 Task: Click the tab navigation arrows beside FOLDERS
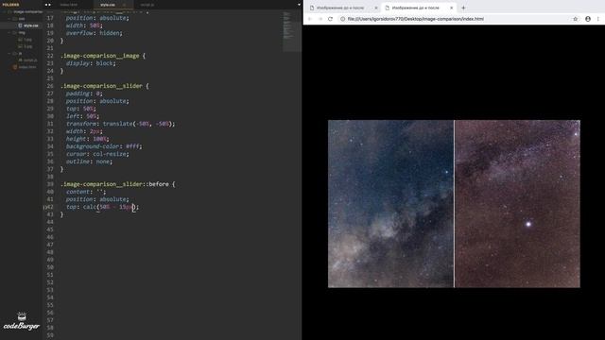[x=48, y=5]
